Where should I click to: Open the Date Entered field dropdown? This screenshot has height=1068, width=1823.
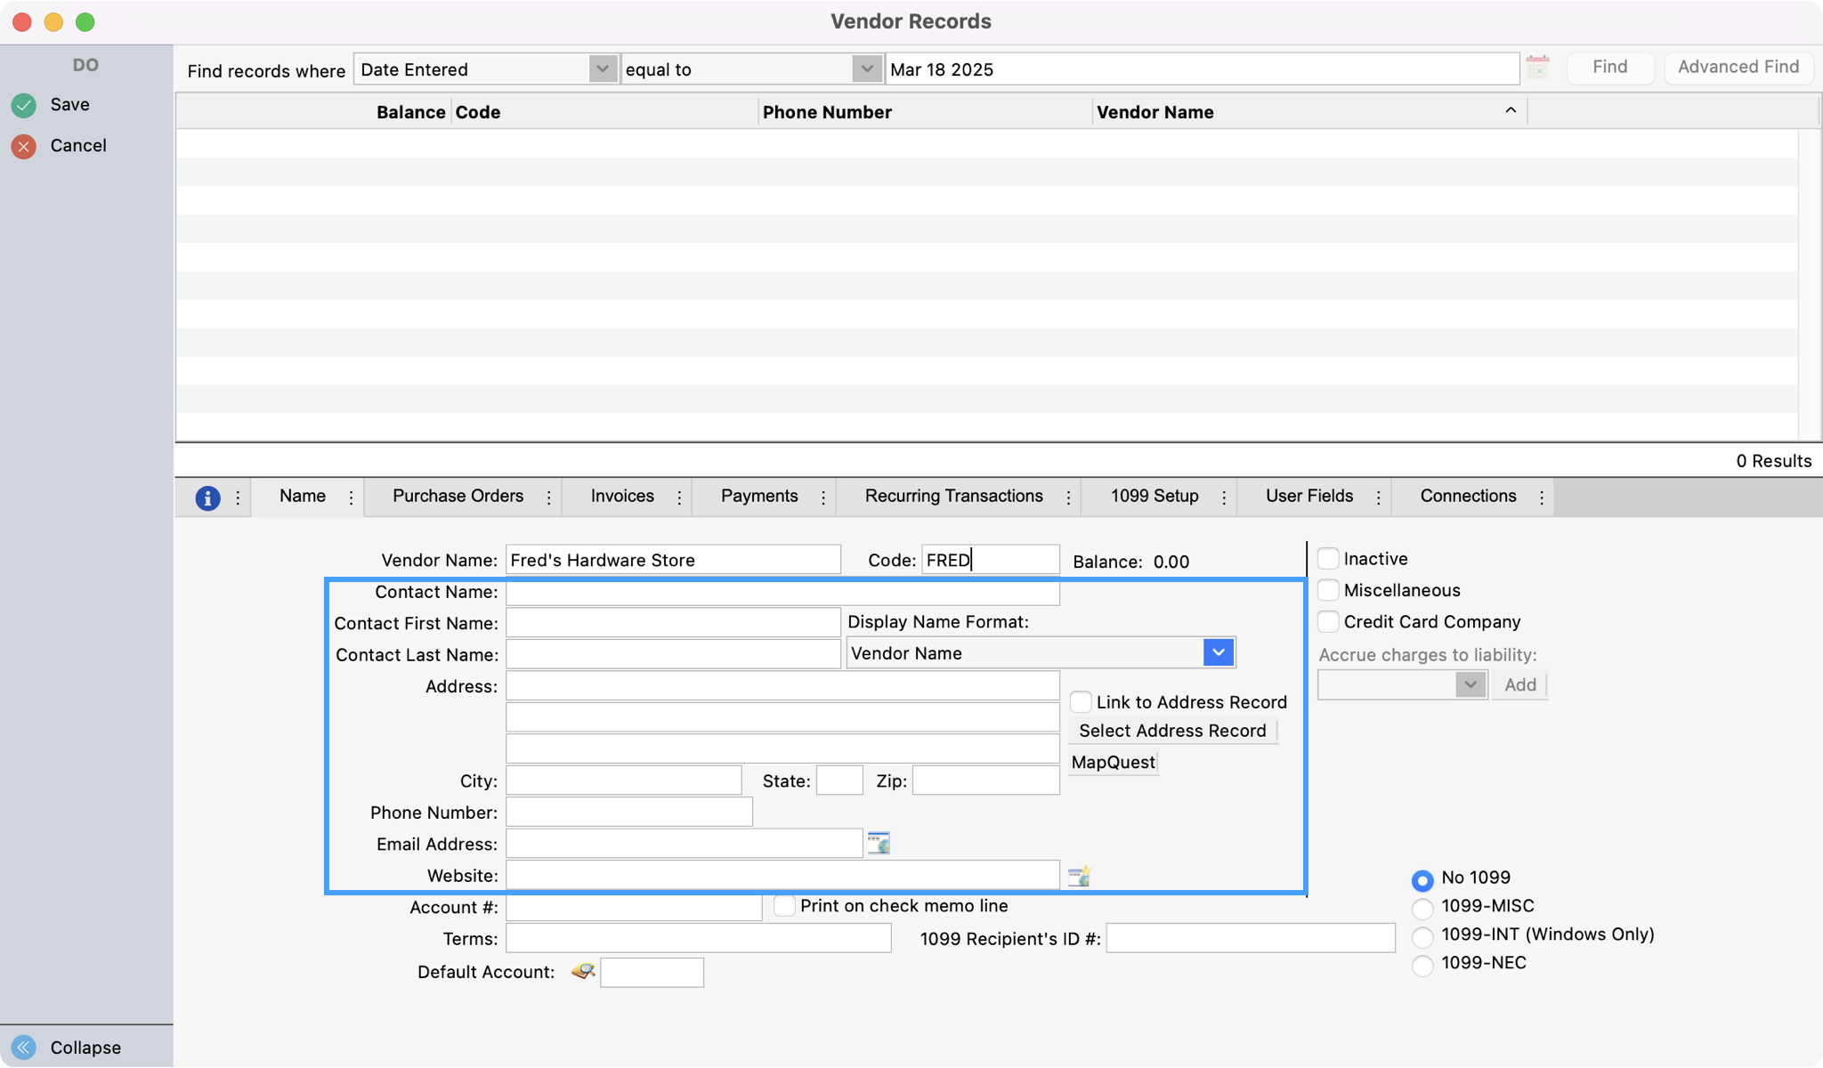603,69
